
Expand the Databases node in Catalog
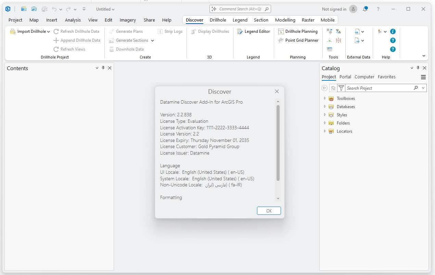[325, 107]
